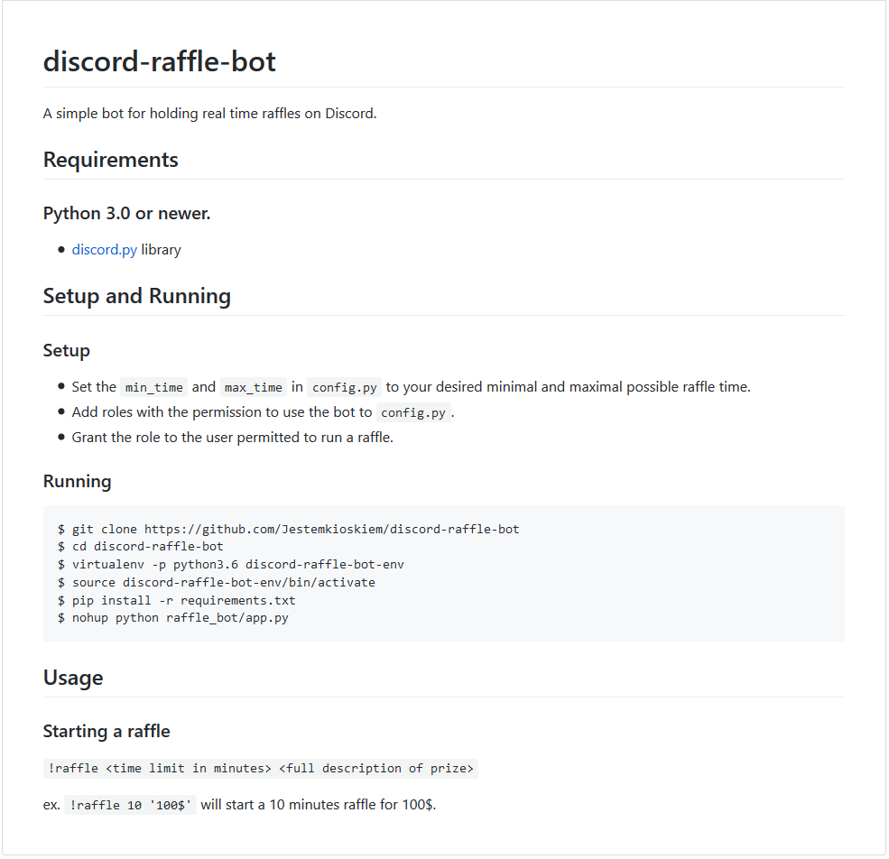Viewport: 889px width, 859px height.
Task: Click the Starting a raffle subheading
Action: click(x=106, y=731)
